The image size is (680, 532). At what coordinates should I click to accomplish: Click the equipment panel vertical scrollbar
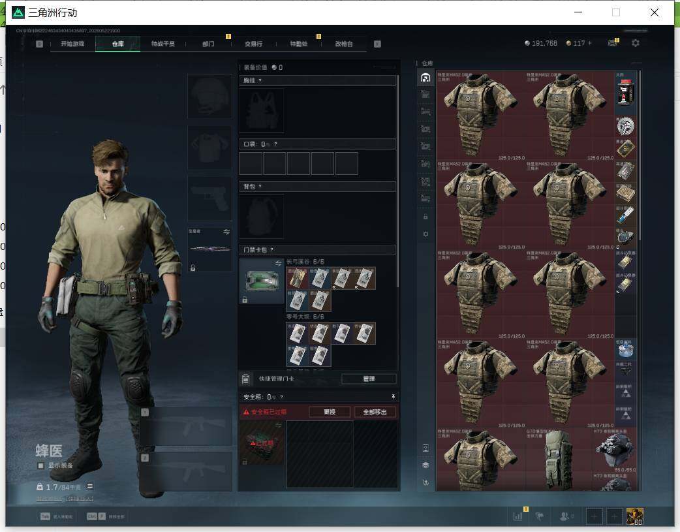[397, 180]
